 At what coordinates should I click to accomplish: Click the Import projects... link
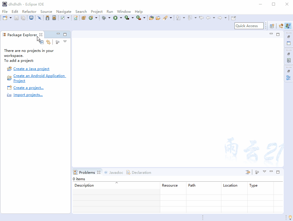(x=28, y=95)
